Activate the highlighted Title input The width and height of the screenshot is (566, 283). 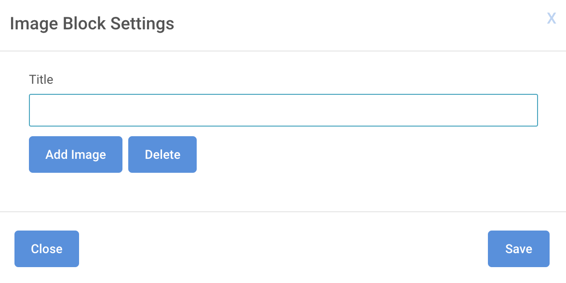[283, 110]
